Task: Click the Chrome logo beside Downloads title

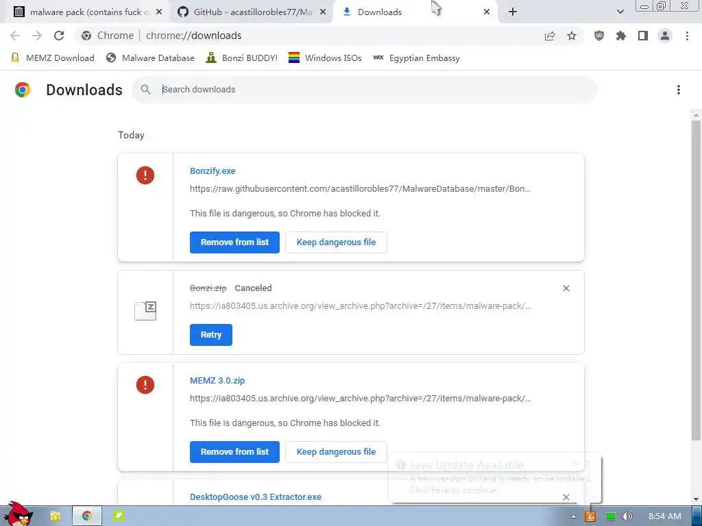Action: click(x=23, y=90)
